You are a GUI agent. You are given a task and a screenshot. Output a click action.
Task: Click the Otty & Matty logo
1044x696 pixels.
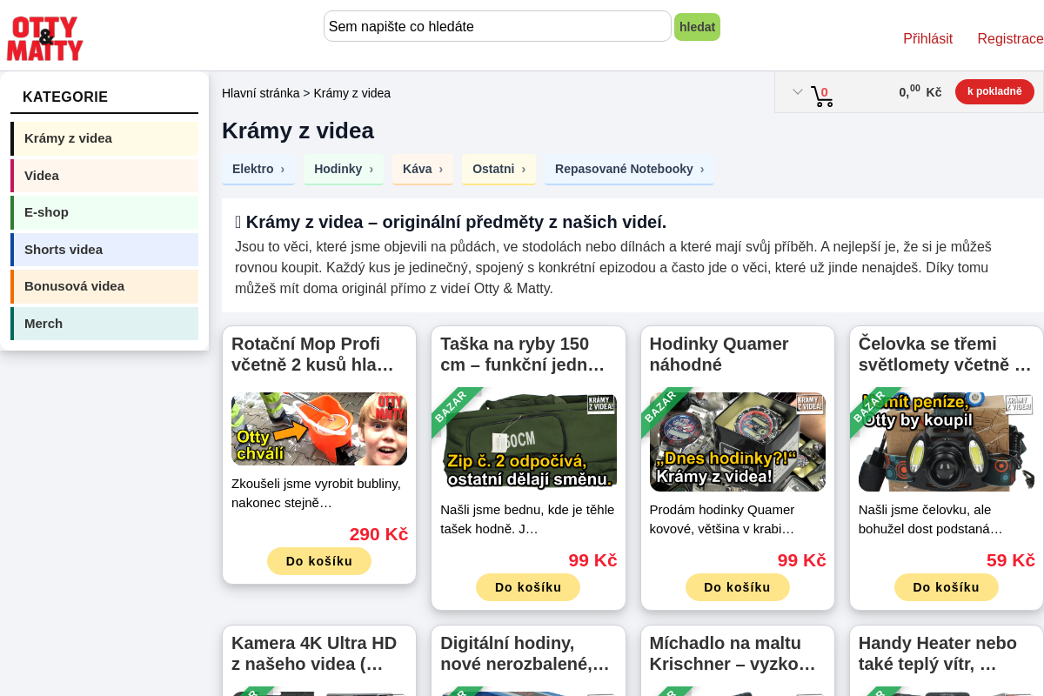45,38
